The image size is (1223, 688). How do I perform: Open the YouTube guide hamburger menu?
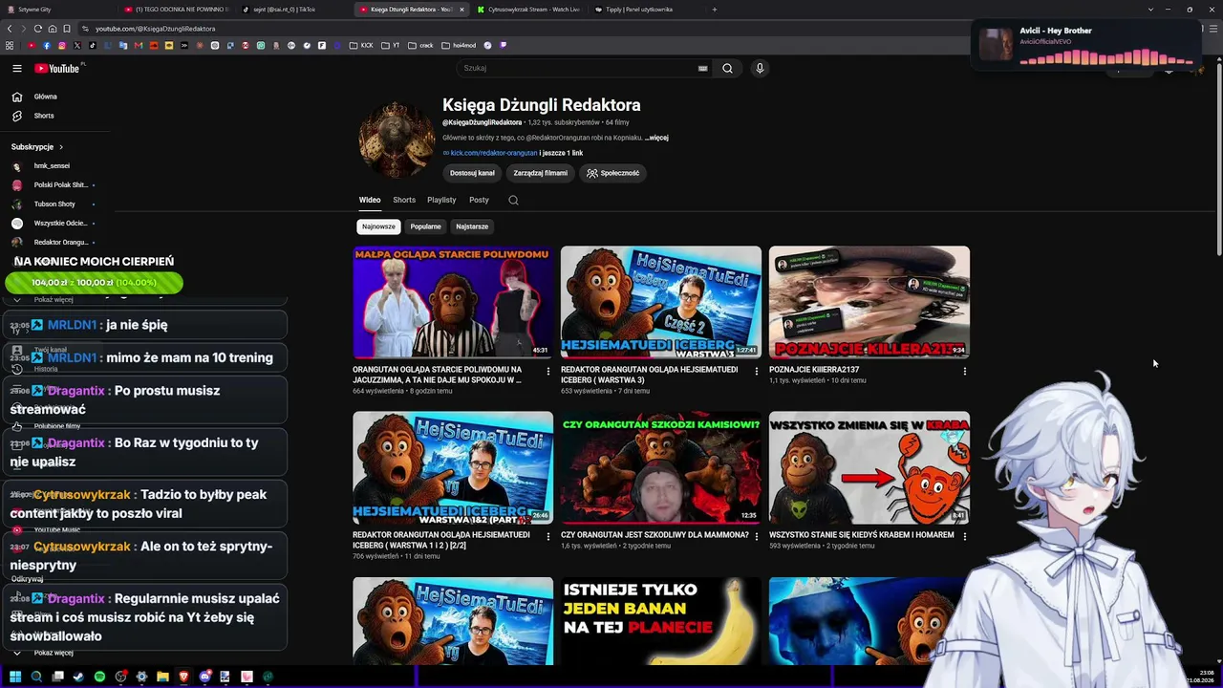tap(17, 68)
